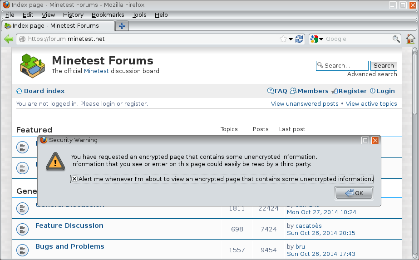Click the '7424' posts count

(269, 229)
